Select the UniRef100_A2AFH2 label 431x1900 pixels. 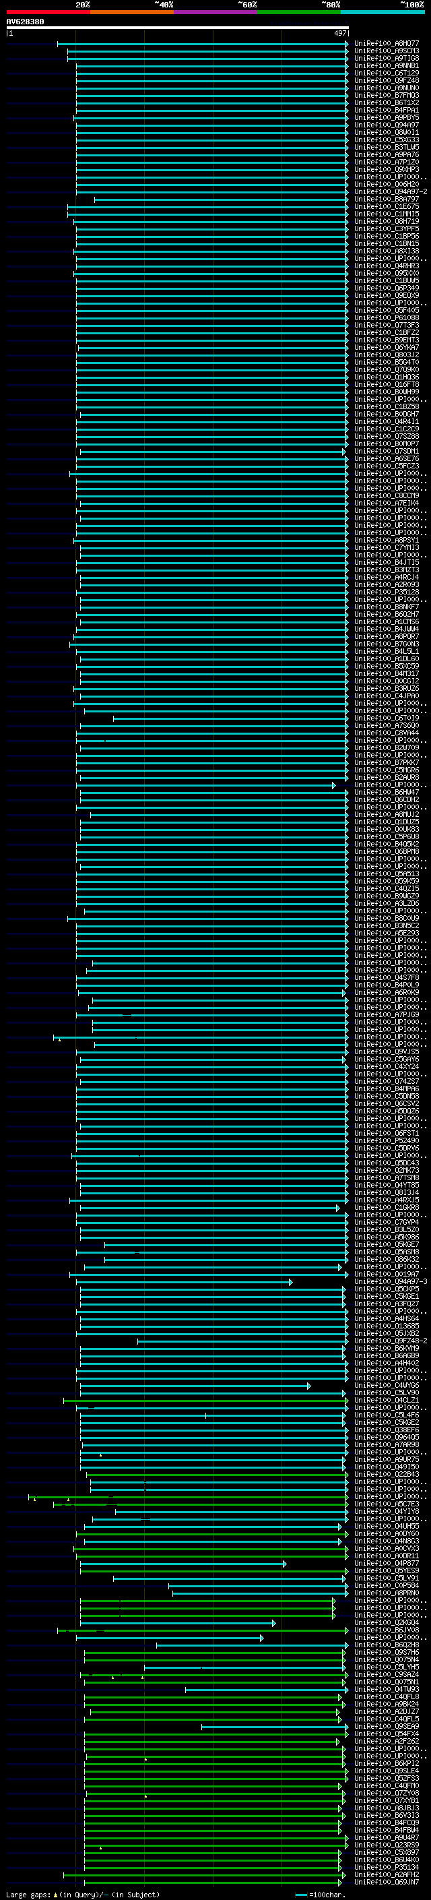pos(387,1874)
